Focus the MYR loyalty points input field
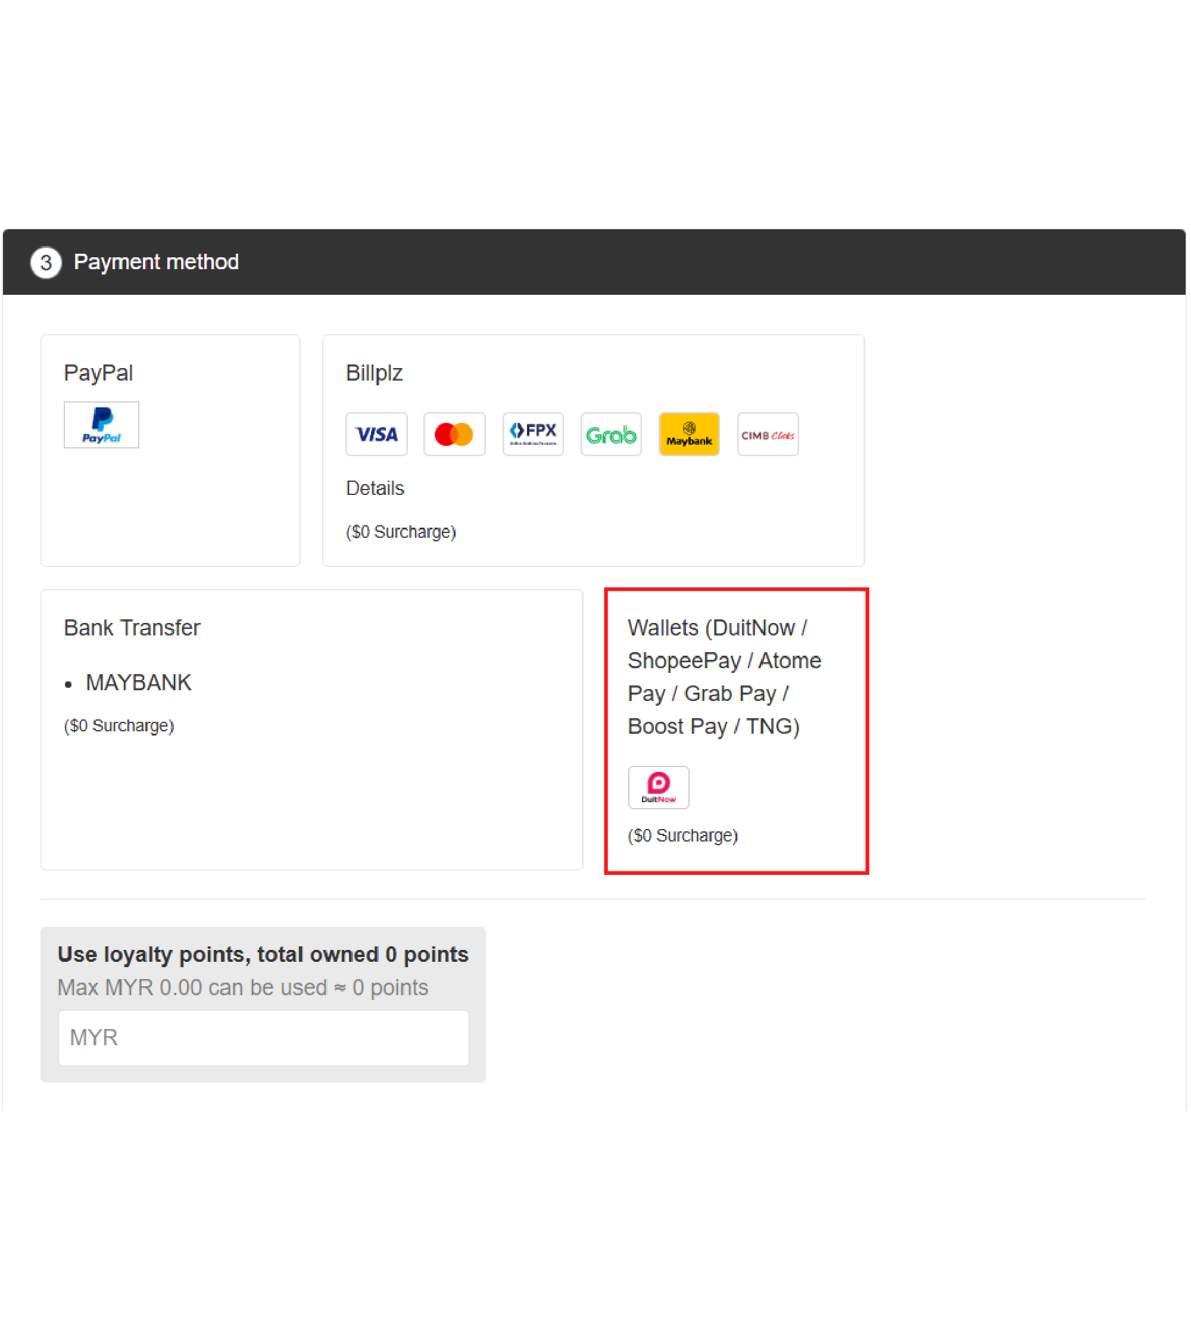Image resolution: width=1191 pixels, height=1340 pixels. coord(263,1039)
